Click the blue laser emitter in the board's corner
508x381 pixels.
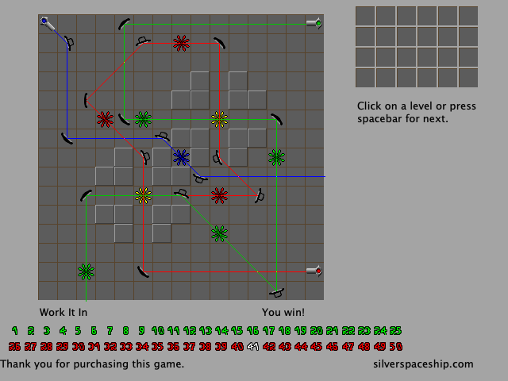point(48,24)
